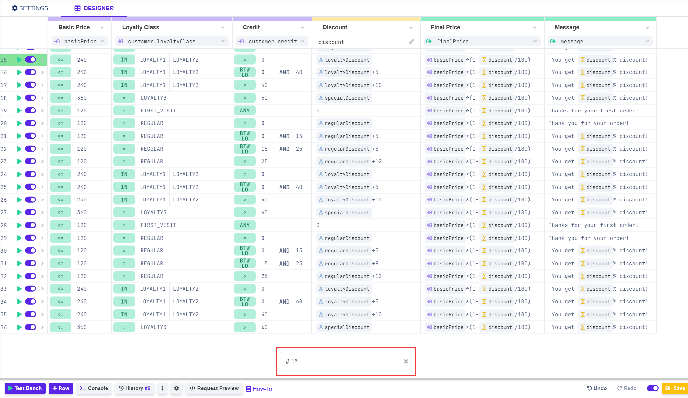
Task: Toggle the switch next to Save
Action: point(652,388)
